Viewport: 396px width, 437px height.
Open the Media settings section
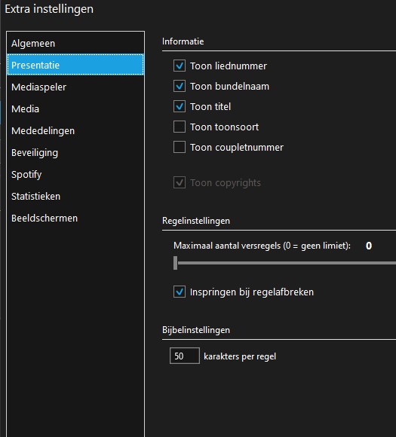pyautogui.click(x=75, y=108)
